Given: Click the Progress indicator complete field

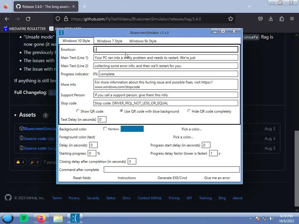Looking at the screenshot, I should (x=168, y=74).
